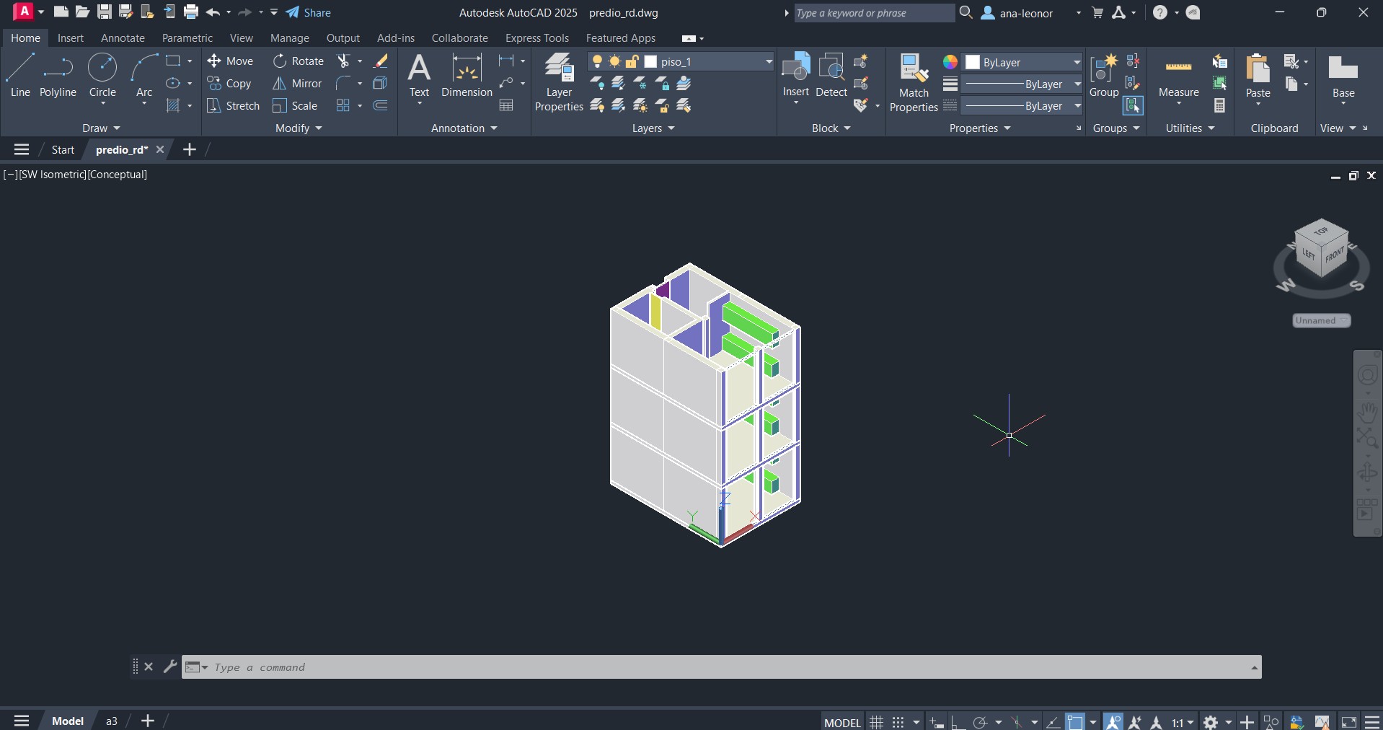The image size is (1383, 730).
Task: Activate the Circle tool
Action: pos(102,75)
